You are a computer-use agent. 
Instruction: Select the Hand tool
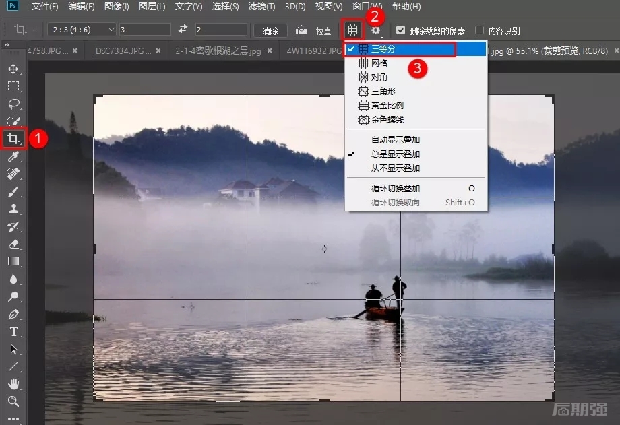click(x=13, y=384)
